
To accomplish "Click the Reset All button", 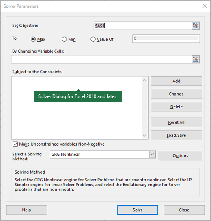I will tap(177, 123).
